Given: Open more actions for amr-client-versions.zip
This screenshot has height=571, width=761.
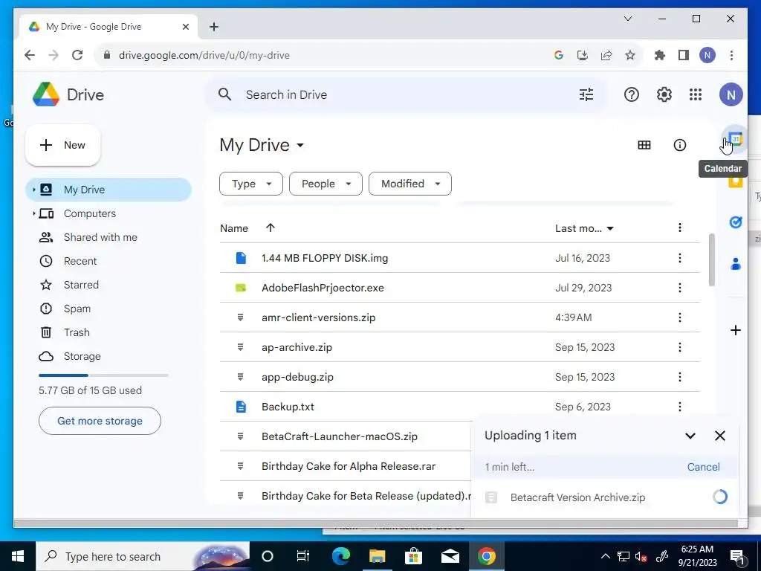Looking at the screenshot, I should tap(679, 317).
